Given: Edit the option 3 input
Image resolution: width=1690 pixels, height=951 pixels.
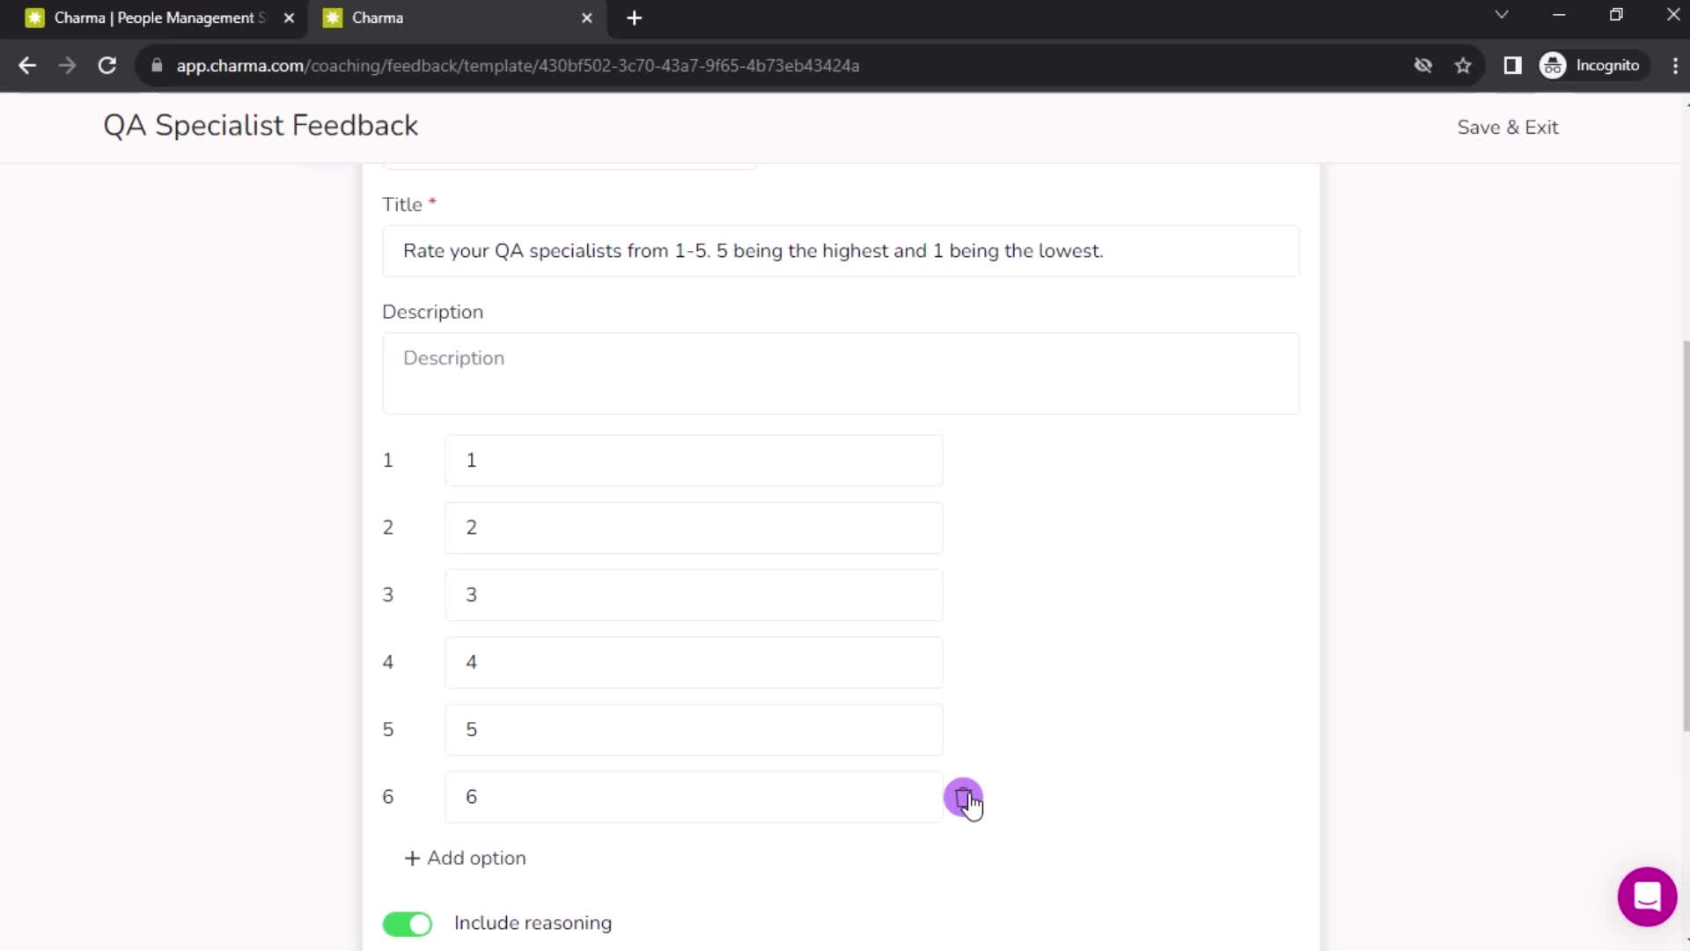Looking at the screenshot, I should point(694,594).
